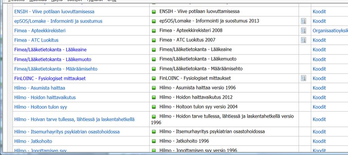The height and width of the screenshot is (155, 348).
Task: Click green status icon for FinLOINC - Fysiologiset mittaukset
Action: (x=154, y=78)
